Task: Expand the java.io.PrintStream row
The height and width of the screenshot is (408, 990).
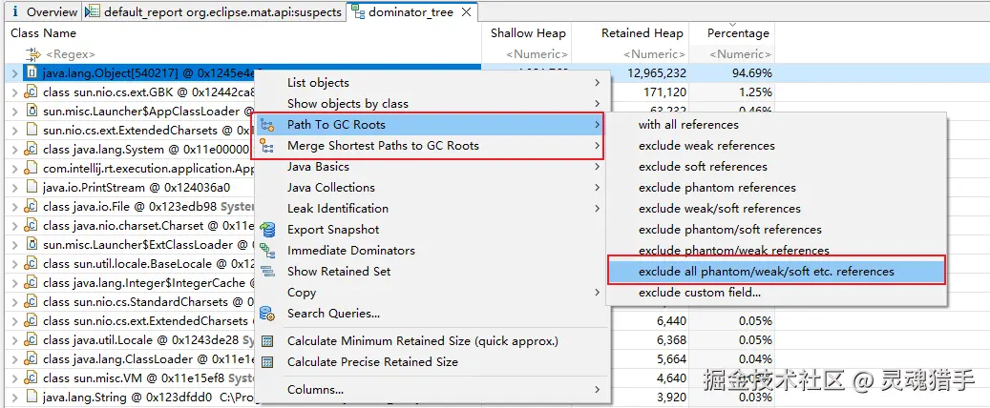Action: pyautogui.click(x=14, y=187)
